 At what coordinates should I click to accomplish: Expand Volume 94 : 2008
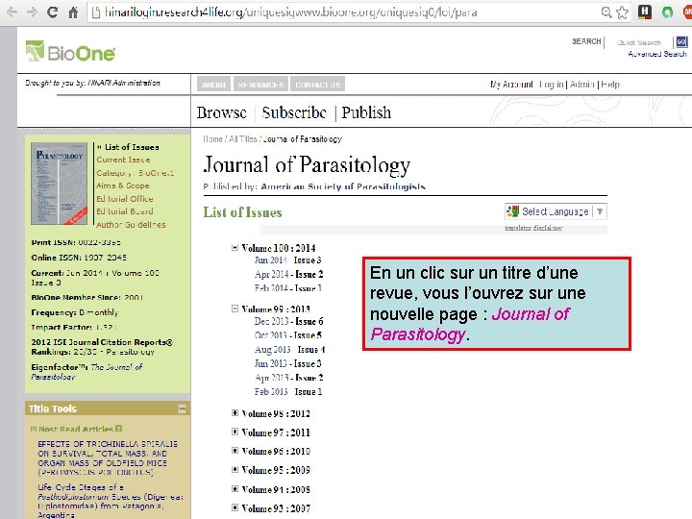pyautogui.click(x=235, y=489)
